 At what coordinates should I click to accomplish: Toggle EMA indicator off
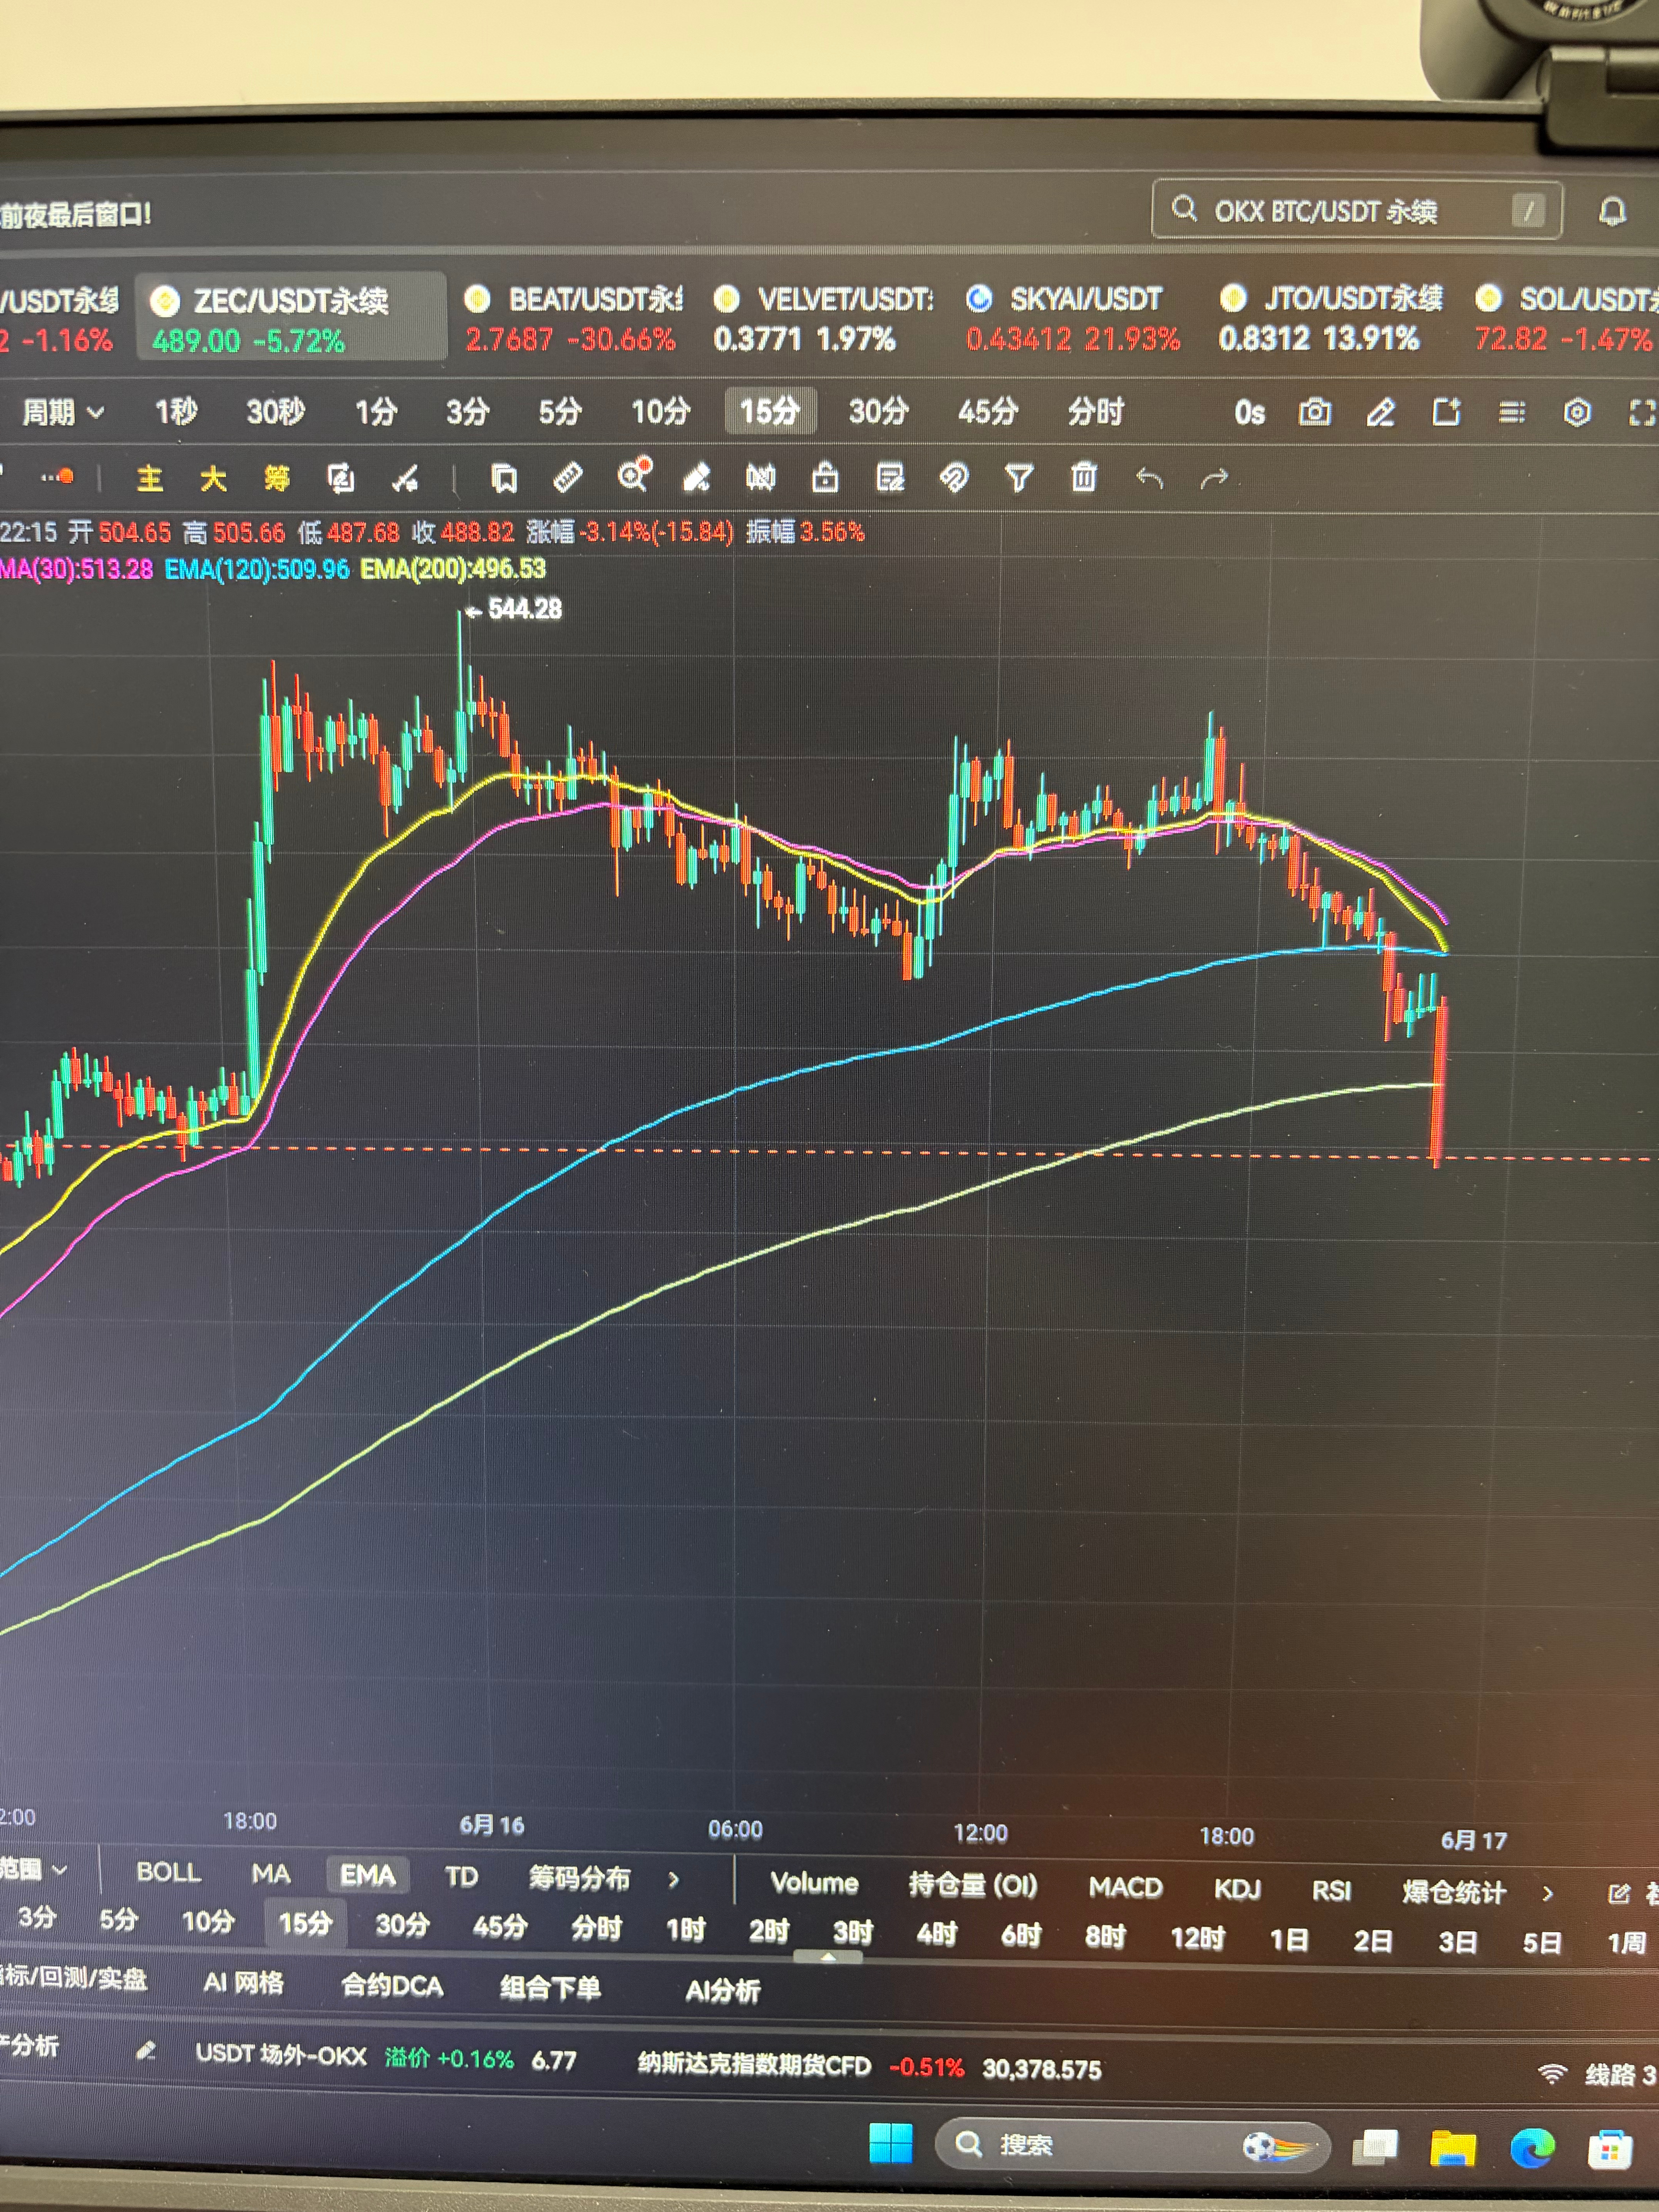[367, 1875]
